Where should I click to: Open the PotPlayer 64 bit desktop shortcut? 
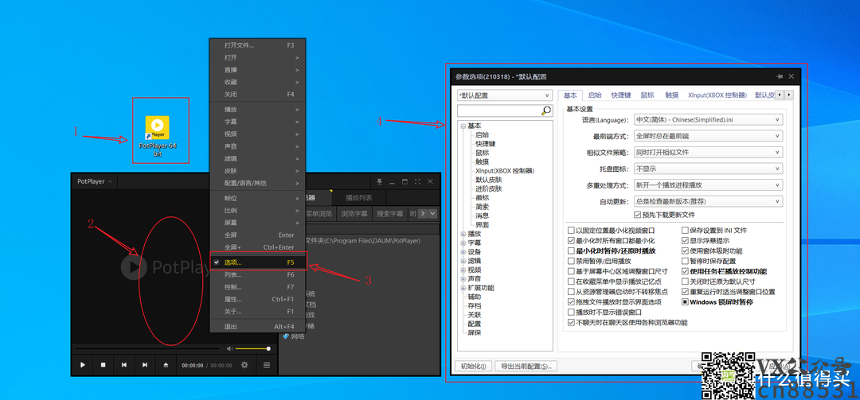pos(158,135)
